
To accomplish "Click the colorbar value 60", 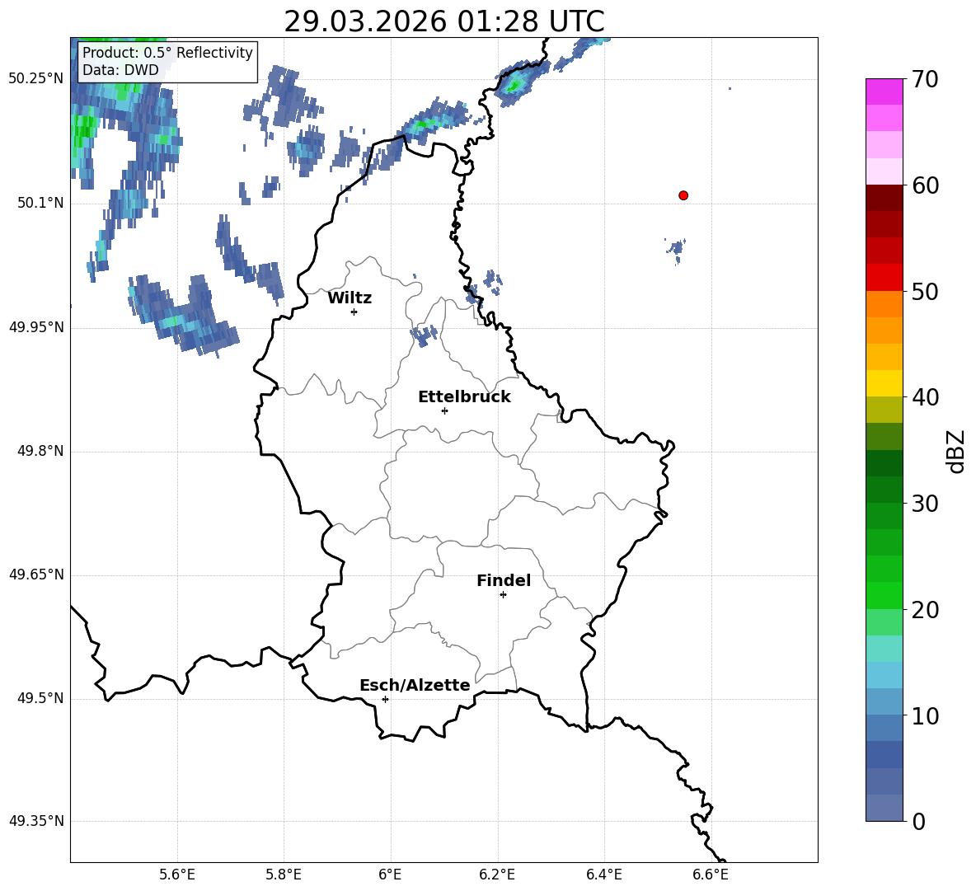I will tap(926, 185).
